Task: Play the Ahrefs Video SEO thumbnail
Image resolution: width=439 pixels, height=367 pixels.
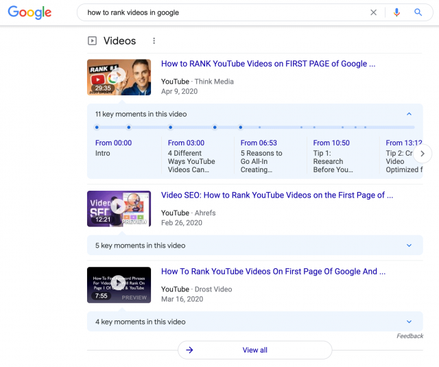Action: click(x=119, y=209)
